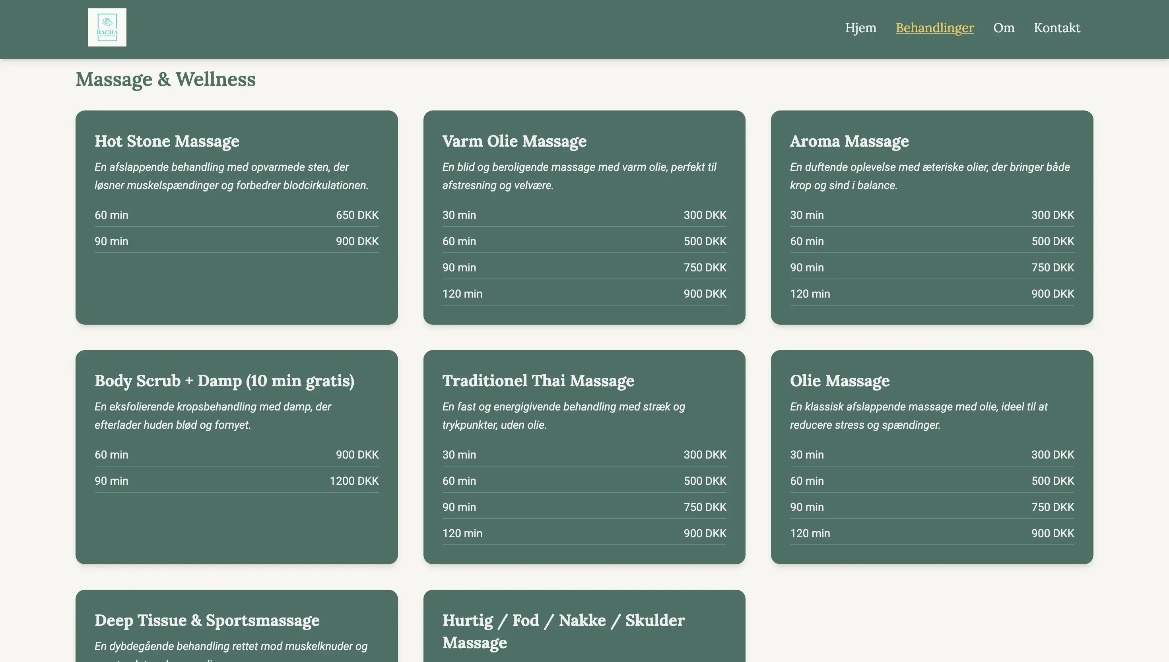Viewport: 1169px width, 662px height.
Task: Click the Olie Massage description text
Action: pos(918,416)
